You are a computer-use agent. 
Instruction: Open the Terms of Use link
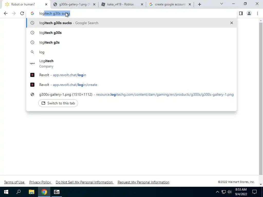pyautogui.click(x=14, y=182)
